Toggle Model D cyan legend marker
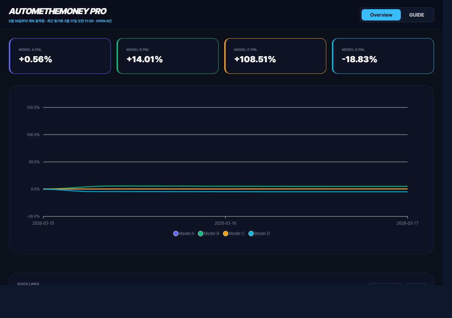Screen dimensions: 452x318 (x=251, y=234)
